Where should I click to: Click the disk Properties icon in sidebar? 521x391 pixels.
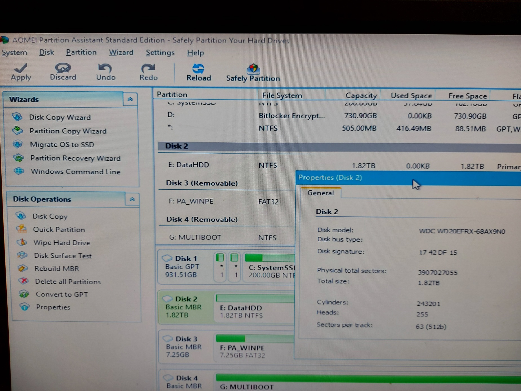pos(25,307)
